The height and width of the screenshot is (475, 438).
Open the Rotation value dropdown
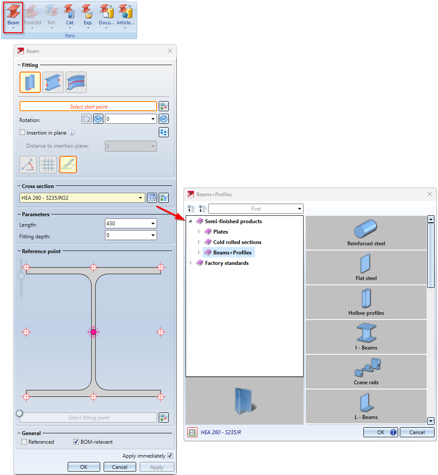(x=153, y=119)
